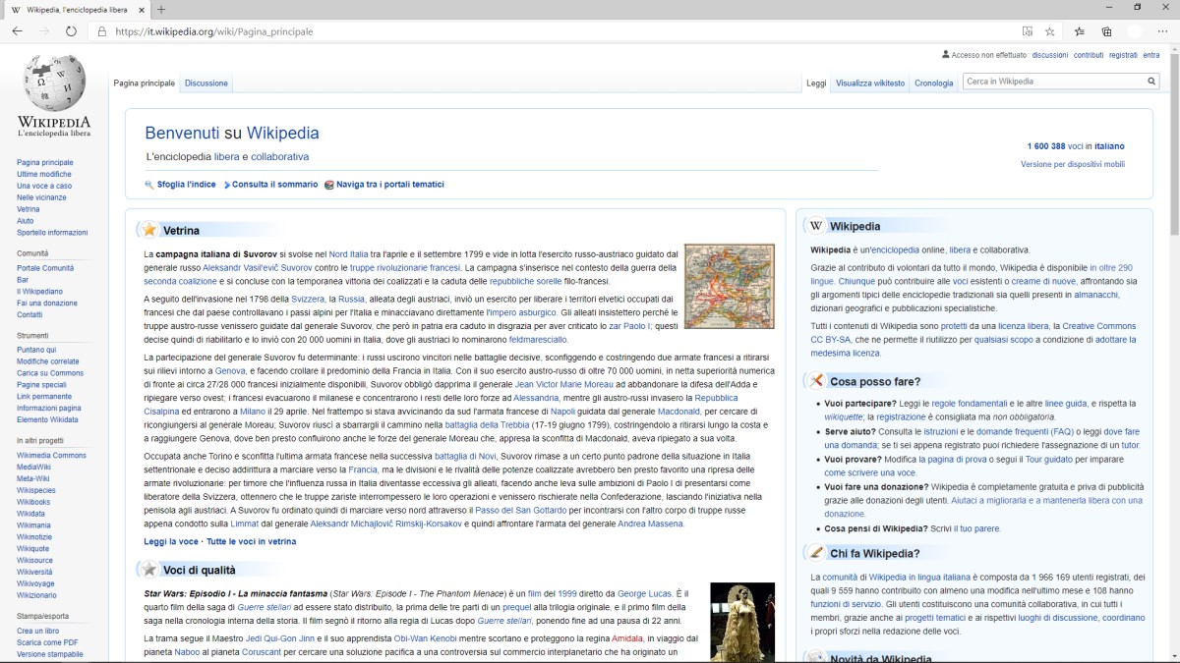
Task: Open the Wikidata sidebar link
Action: pos(30,514)
